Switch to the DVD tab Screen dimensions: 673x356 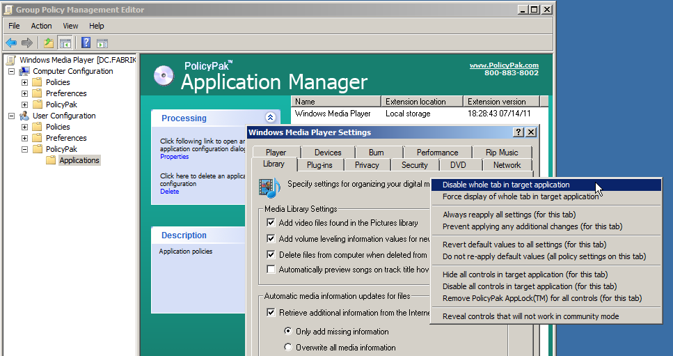tap(458, 165)
